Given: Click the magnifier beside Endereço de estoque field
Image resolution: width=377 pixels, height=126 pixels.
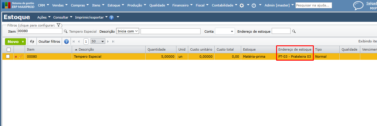Looking at the screenshot, I should coord(293,31).
